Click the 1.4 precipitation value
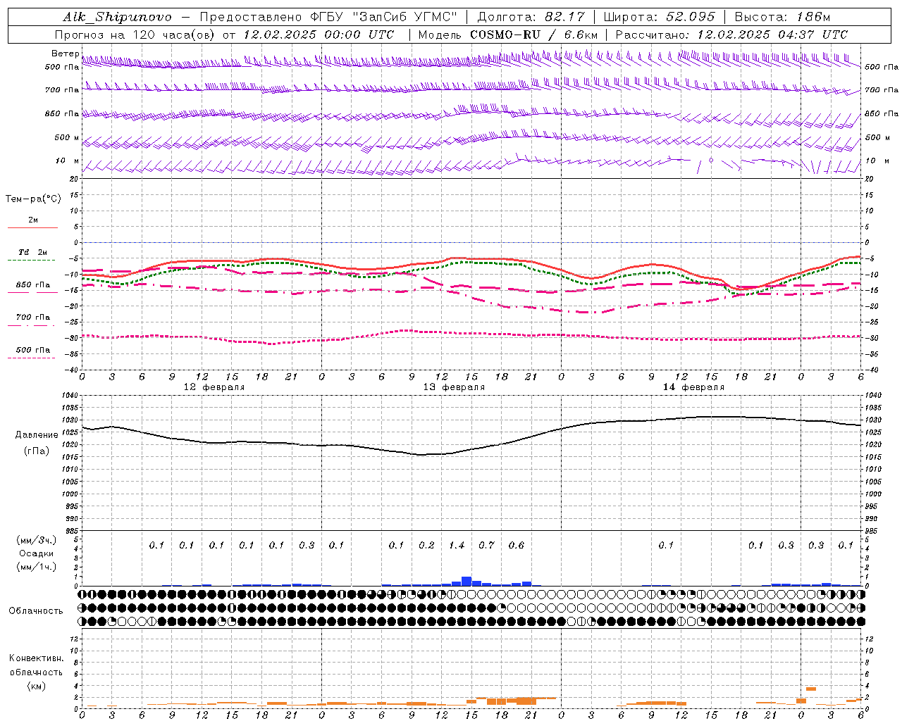The height and width of the screenshot is (721, 902). point(457,546)
